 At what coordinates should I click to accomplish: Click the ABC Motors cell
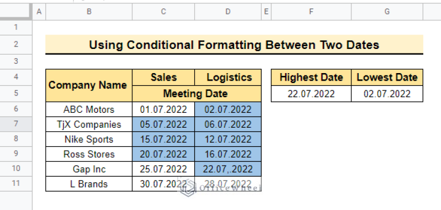89,109
